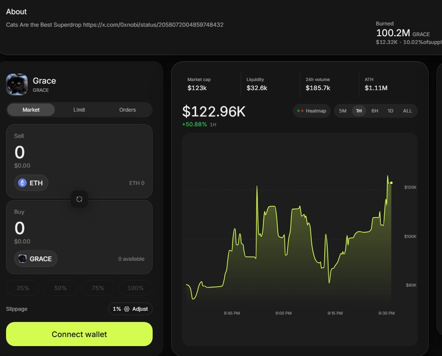442x356 pixels.
Task: Click the $100K axis label
Action: point(410,236)
